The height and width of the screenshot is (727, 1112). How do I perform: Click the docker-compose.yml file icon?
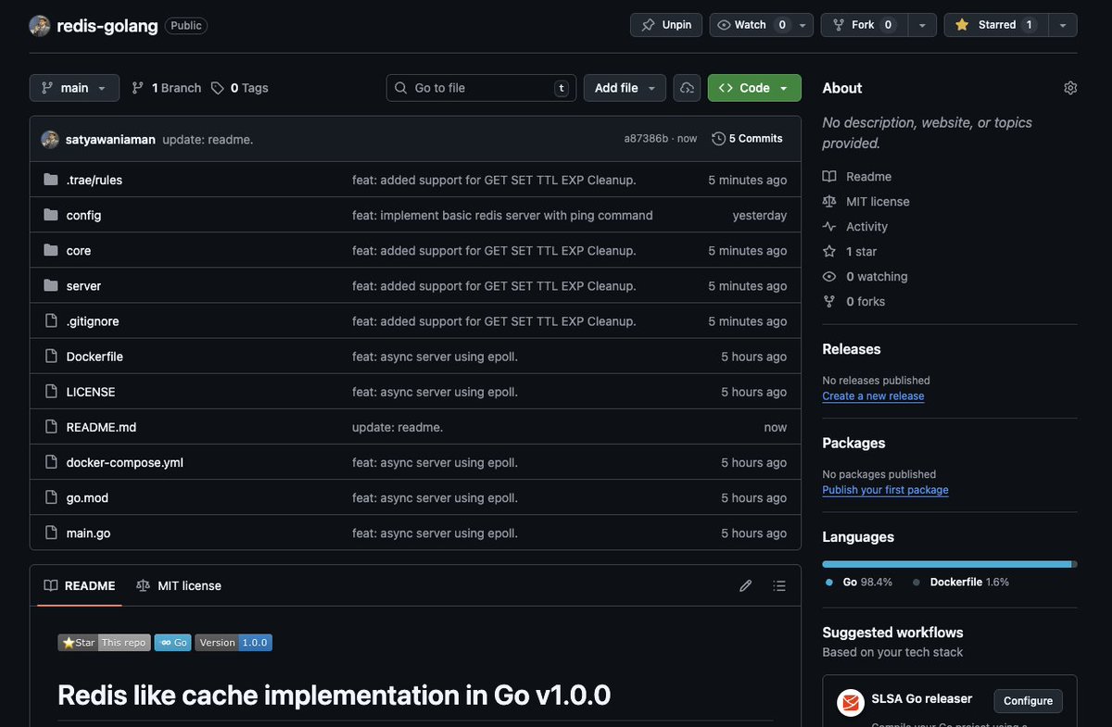(x=51, y=461)
